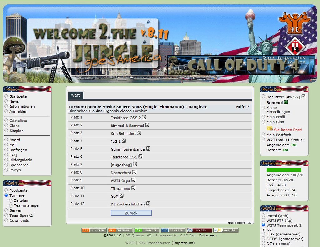Click the MySQL badge
This screenshot has height=247, width=320.
(200, 230)
